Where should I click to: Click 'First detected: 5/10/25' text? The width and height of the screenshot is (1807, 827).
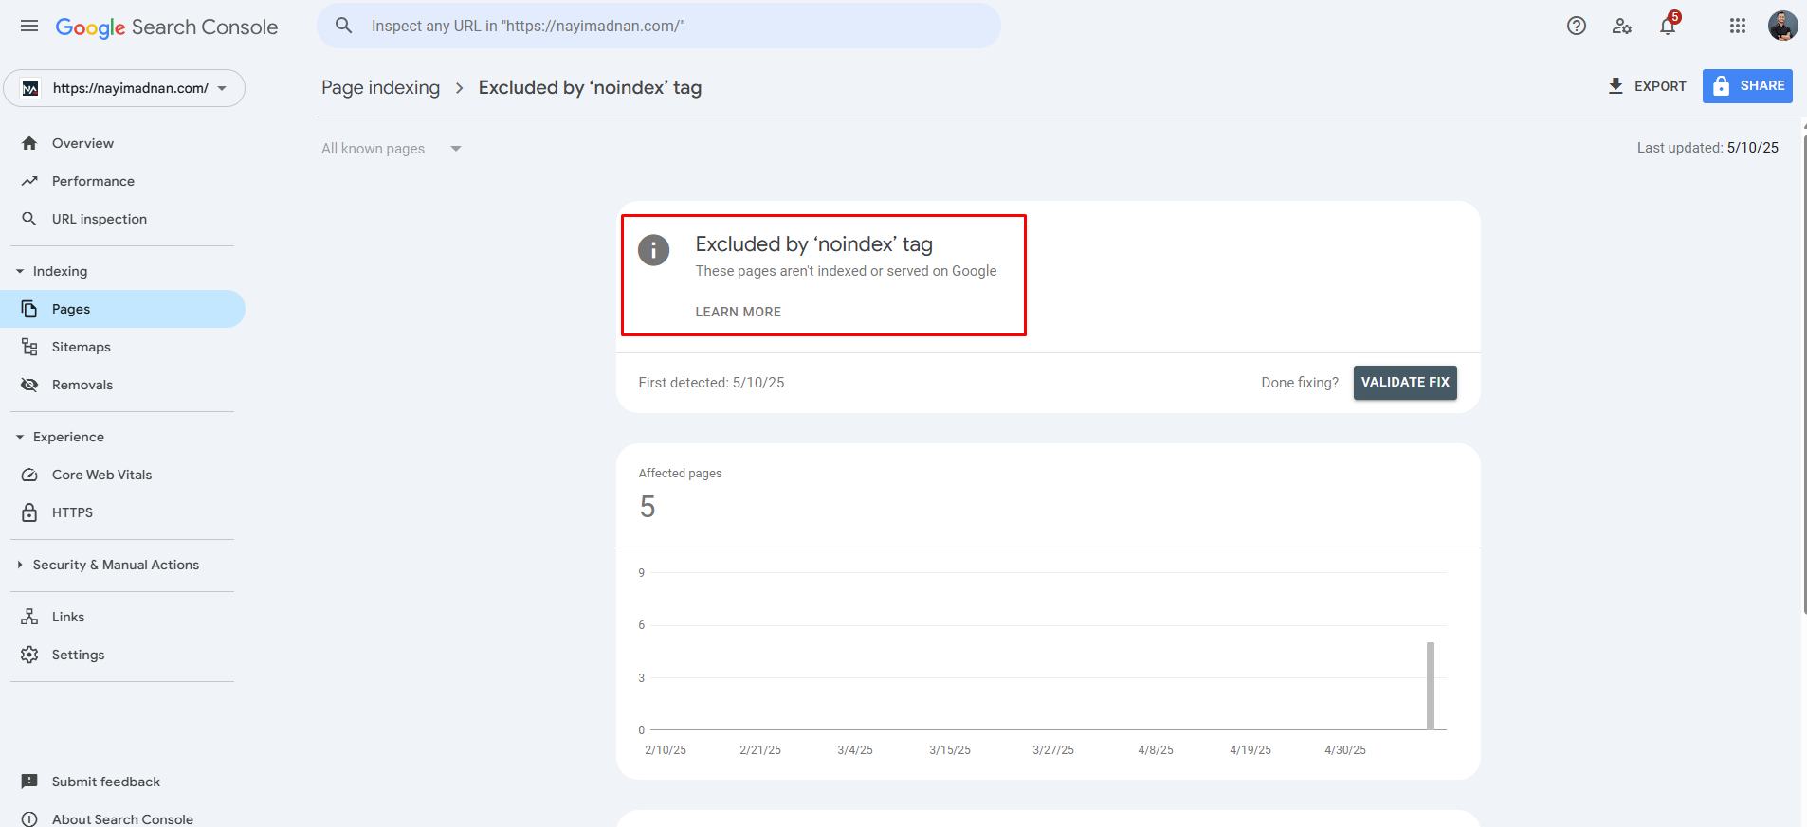point(711,383)
